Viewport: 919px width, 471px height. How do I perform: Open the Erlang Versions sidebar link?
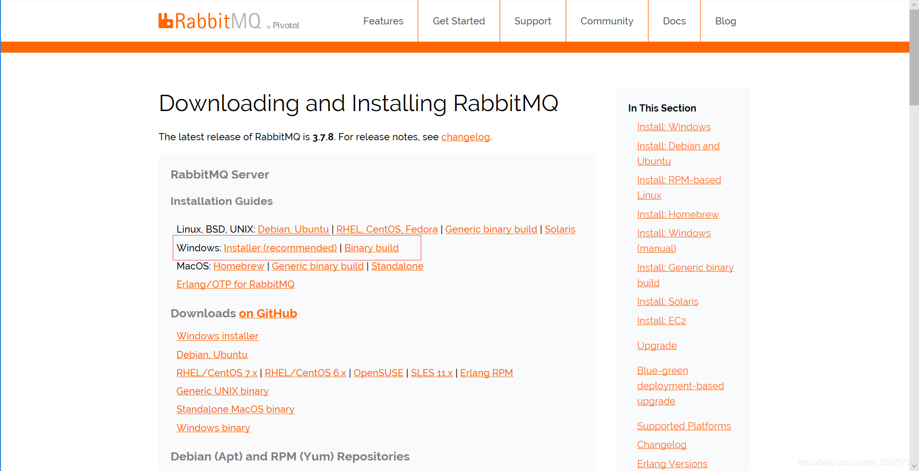coord(672,464)
